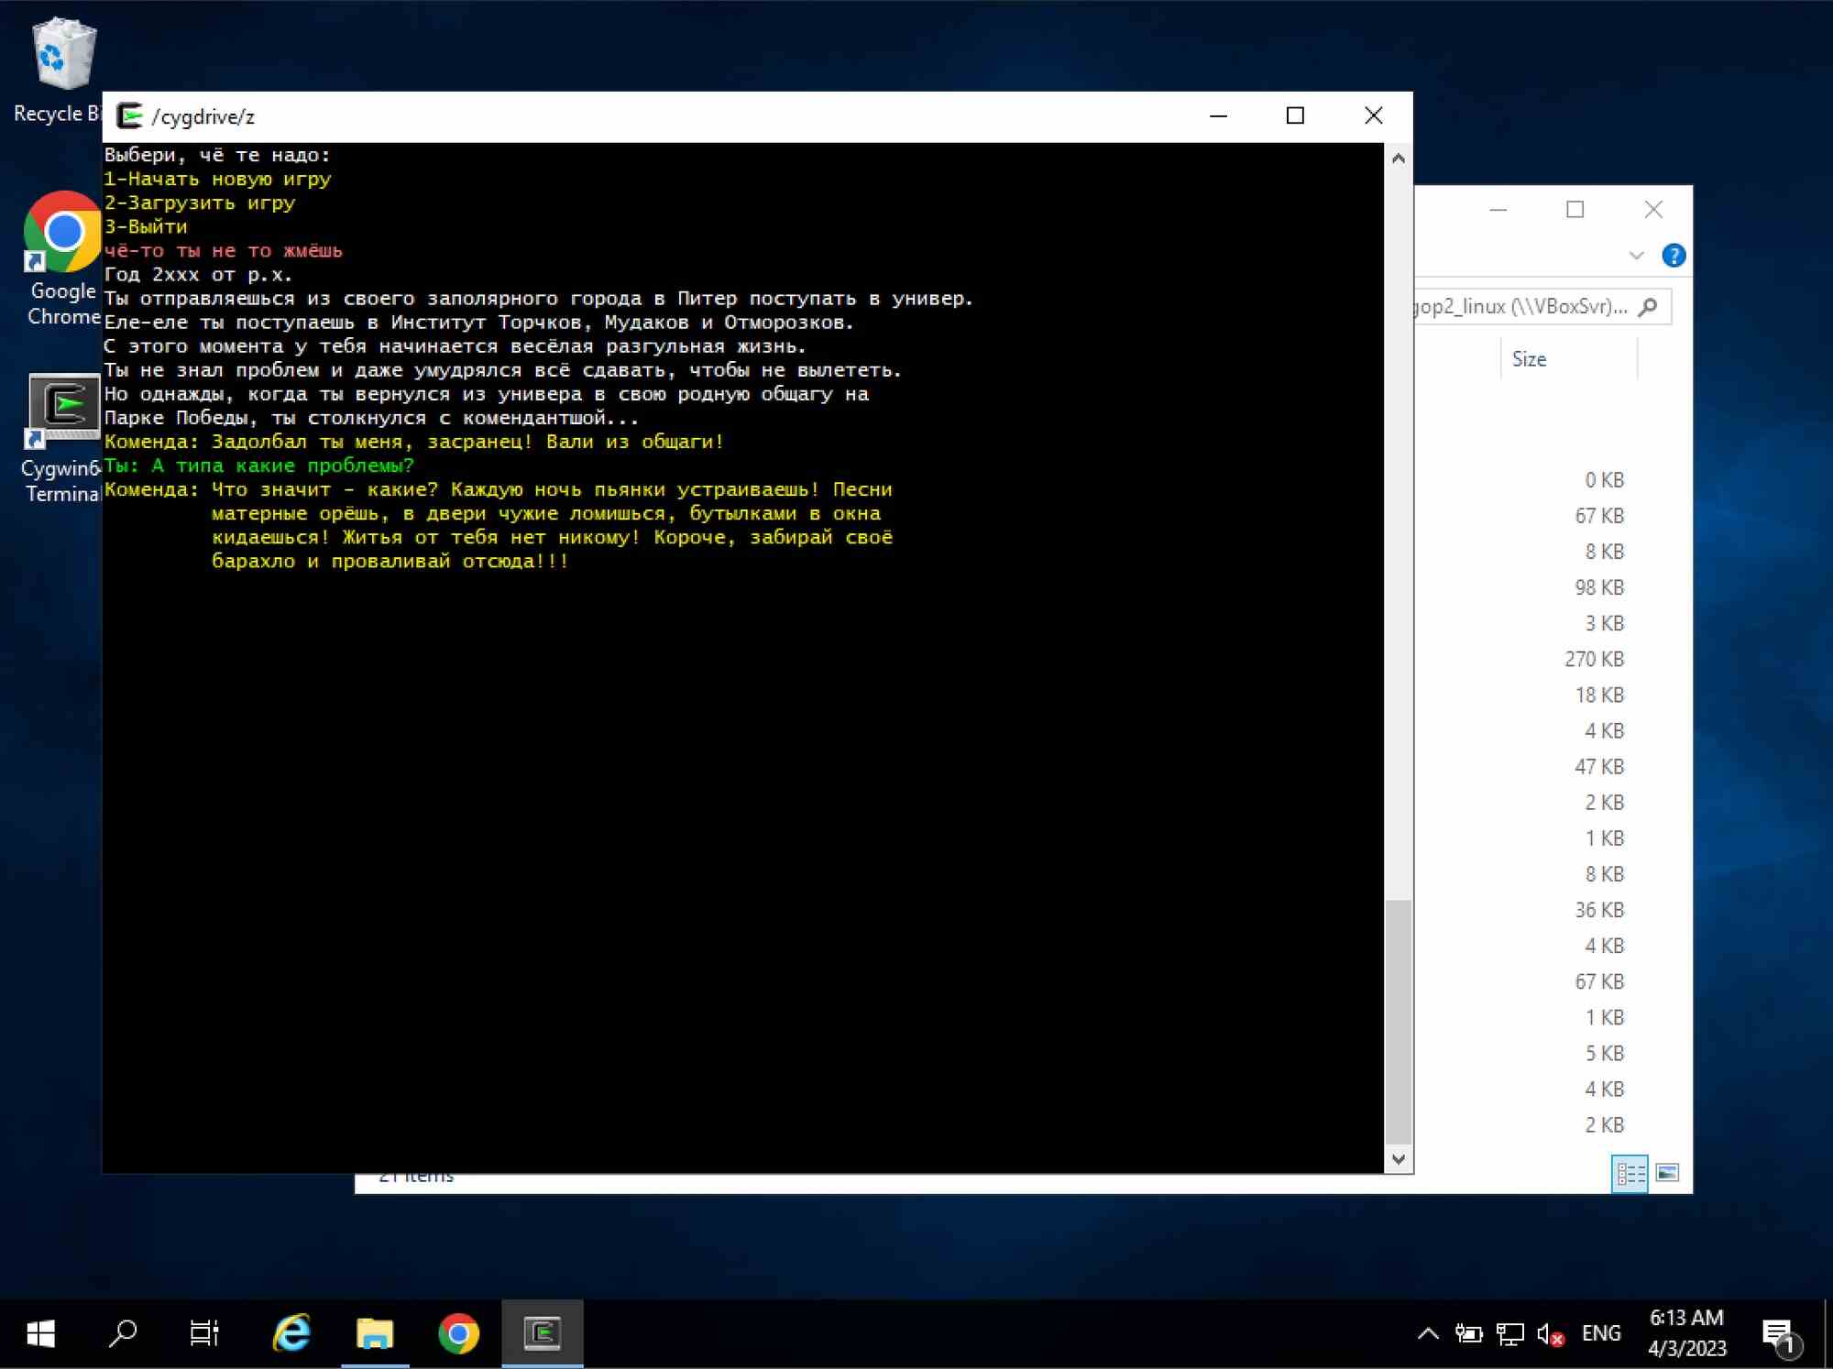Viewport: 1833px width, 1369px height.
Task: Click terminal scrollbar down arrow
Action: pos(1398,1159)
